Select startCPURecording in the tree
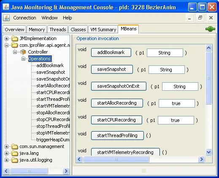Screen dimensions: 219x178 [53, 92]
